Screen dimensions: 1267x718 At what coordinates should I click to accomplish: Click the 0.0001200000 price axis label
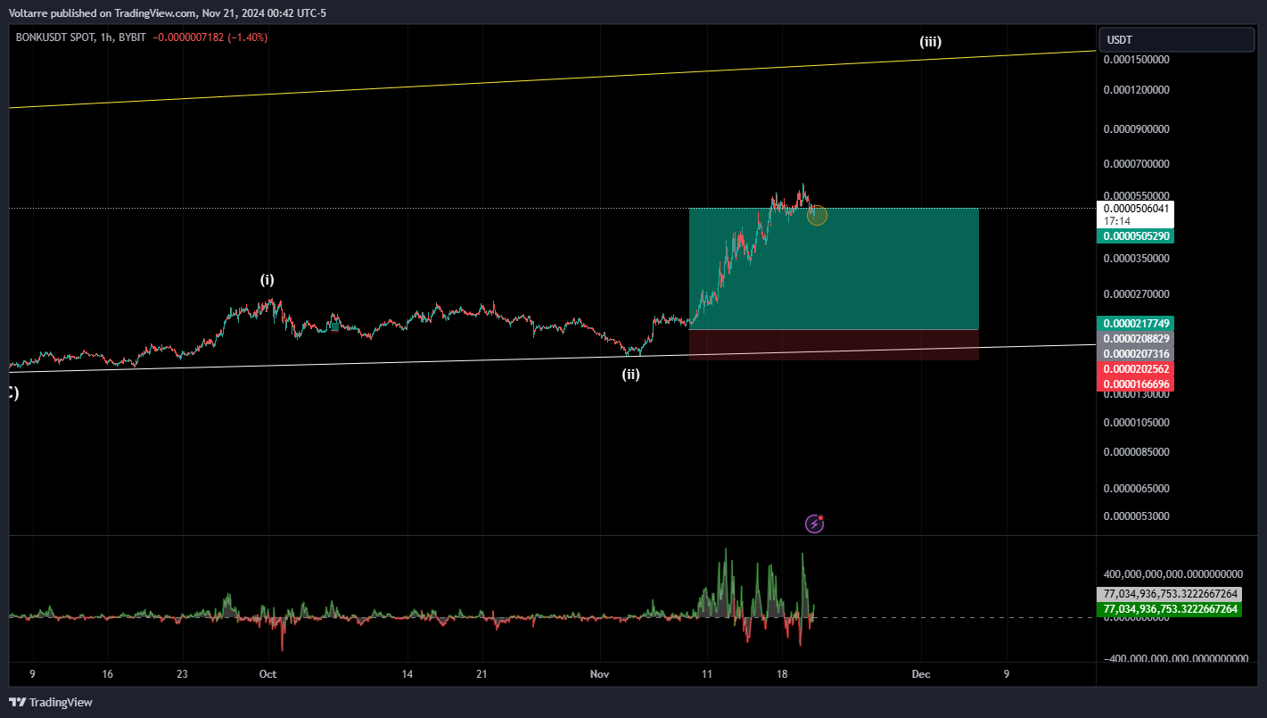tap(1136, 90)
